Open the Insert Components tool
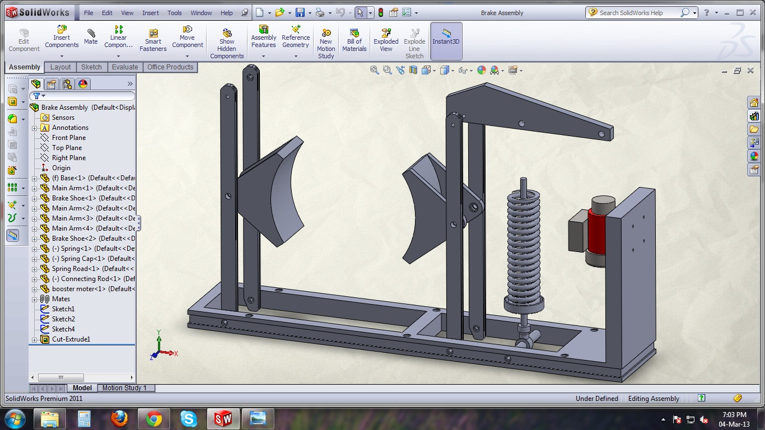Viewport: 765px width, 430px height. [x=62, y=37]
